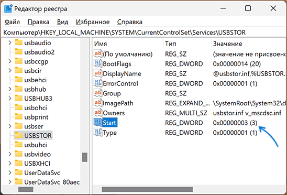Expand the usbaudio tree node
This screenshot has height=195, width=287.
(x=10, y=42)
